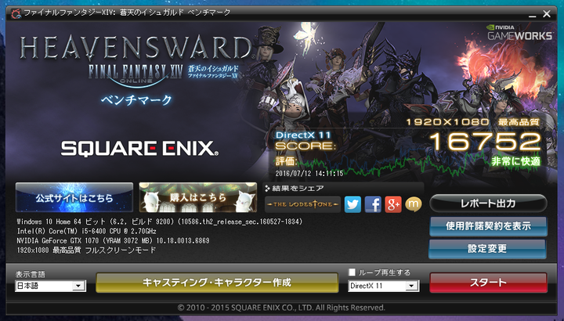Screen dimensions: 564x321
Task: Share the result on Facebook
Action: pos(373,204)
